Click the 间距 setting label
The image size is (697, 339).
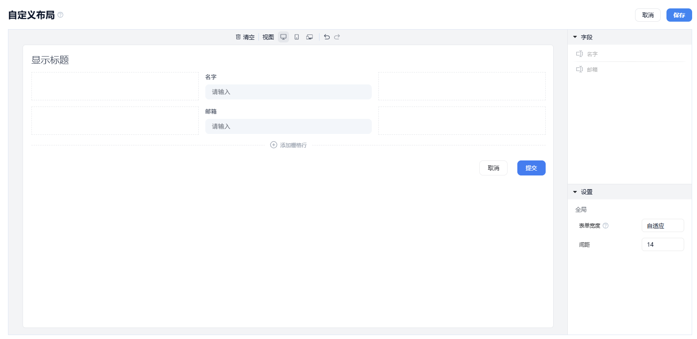(x=584, y=244)
